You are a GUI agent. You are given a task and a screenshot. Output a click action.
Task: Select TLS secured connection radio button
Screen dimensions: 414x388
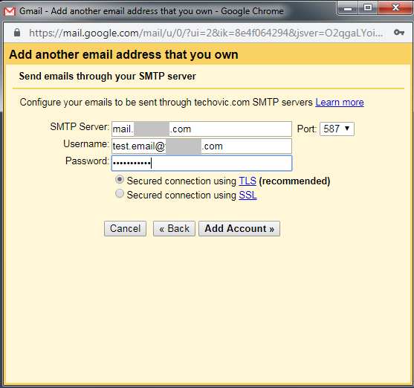click(120, 180)
